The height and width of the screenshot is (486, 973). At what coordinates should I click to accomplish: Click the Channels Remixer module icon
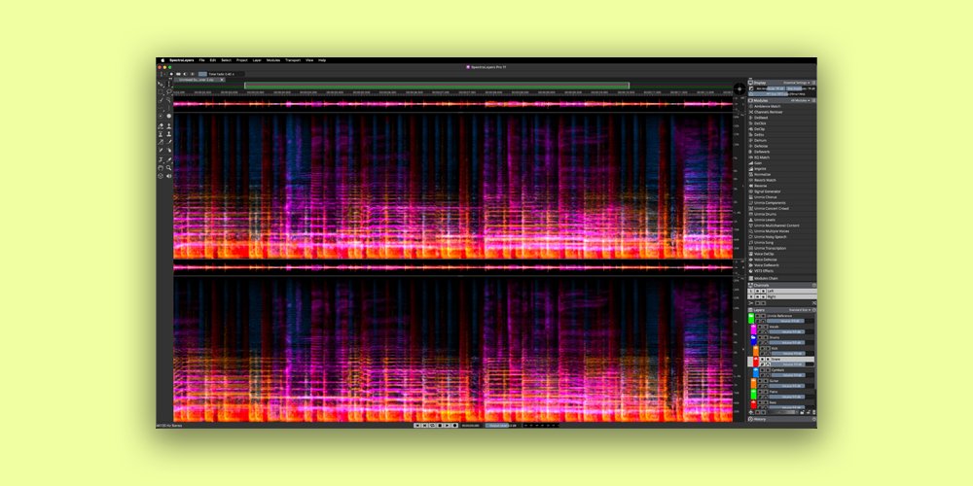(751, 112)
